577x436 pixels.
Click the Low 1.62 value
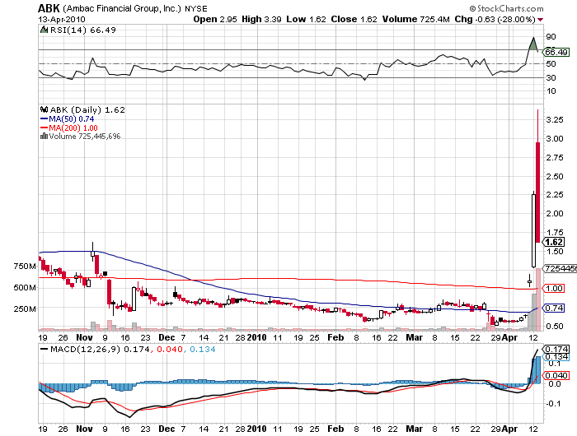[306, 19]
